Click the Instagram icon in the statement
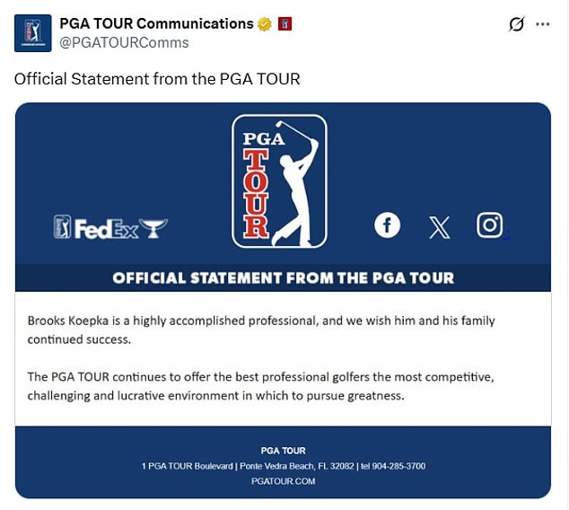Viewport: 569px width, 510px height. (x=490, y=224)
